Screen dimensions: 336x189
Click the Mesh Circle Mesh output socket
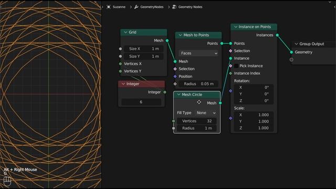pyautogui.click(x=220, y=103)
